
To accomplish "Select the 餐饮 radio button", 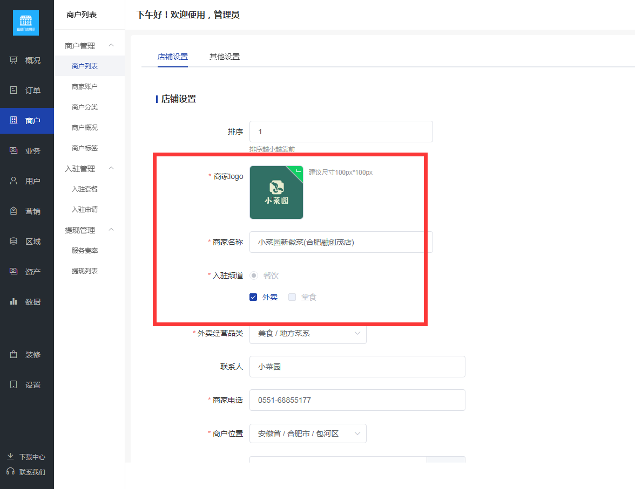I will (x=254, y=276).
